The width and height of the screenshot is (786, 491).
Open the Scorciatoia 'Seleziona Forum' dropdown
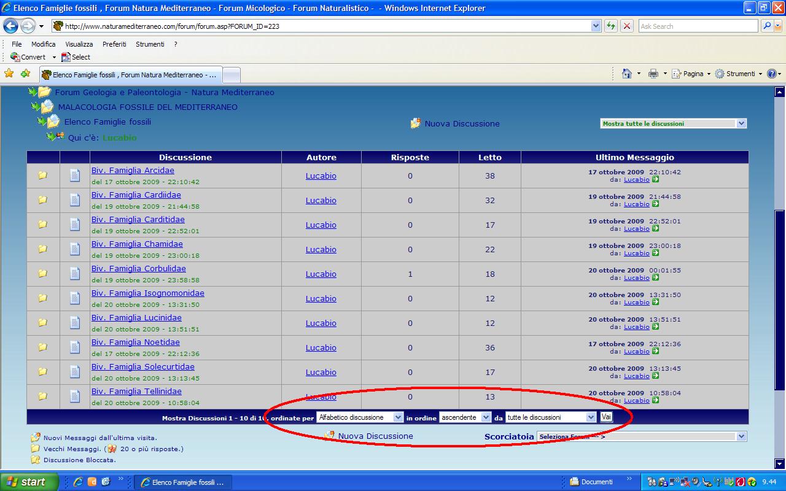(642, 436)
